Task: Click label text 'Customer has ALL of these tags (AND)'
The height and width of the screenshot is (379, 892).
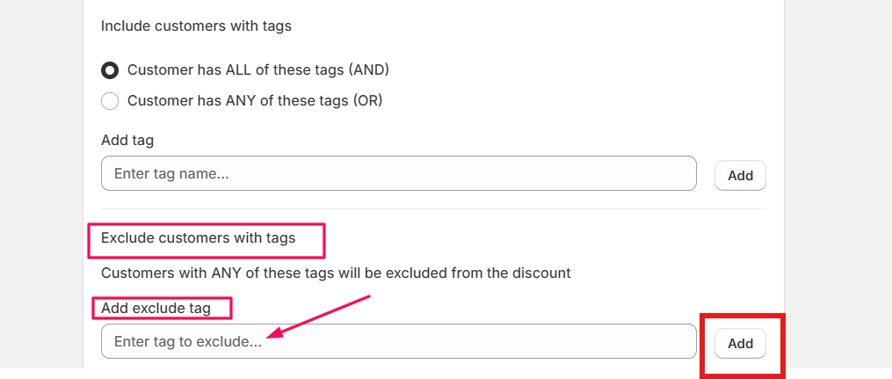Action: (x=257, y=69)
